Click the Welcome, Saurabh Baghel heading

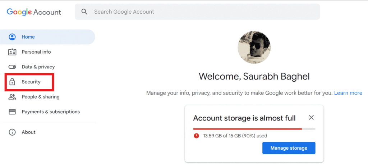point(254,76)
